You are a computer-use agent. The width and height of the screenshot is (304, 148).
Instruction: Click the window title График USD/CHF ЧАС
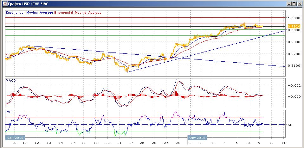tap(28, 4)
